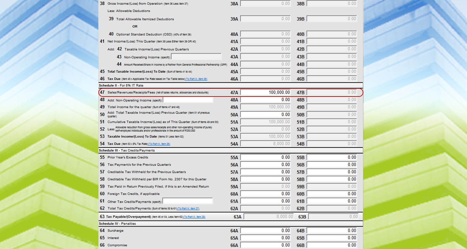
Task: Click the 'Schedule IV - Penalties' heading
Action: click(117, 223)
